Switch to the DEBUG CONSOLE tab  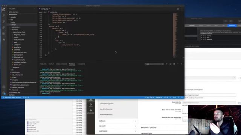[61, 64]
